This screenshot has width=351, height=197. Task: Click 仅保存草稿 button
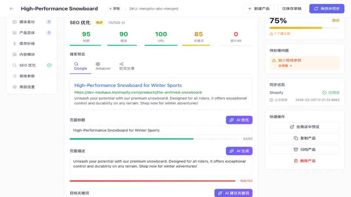291,9
